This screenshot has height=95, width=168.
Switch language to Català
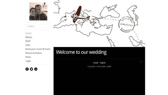96,63
